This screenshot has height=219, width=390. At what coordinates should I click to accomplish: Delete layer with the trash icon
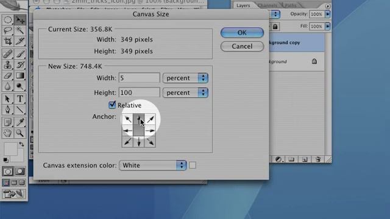pyautogui.click(x=318, y=159)
